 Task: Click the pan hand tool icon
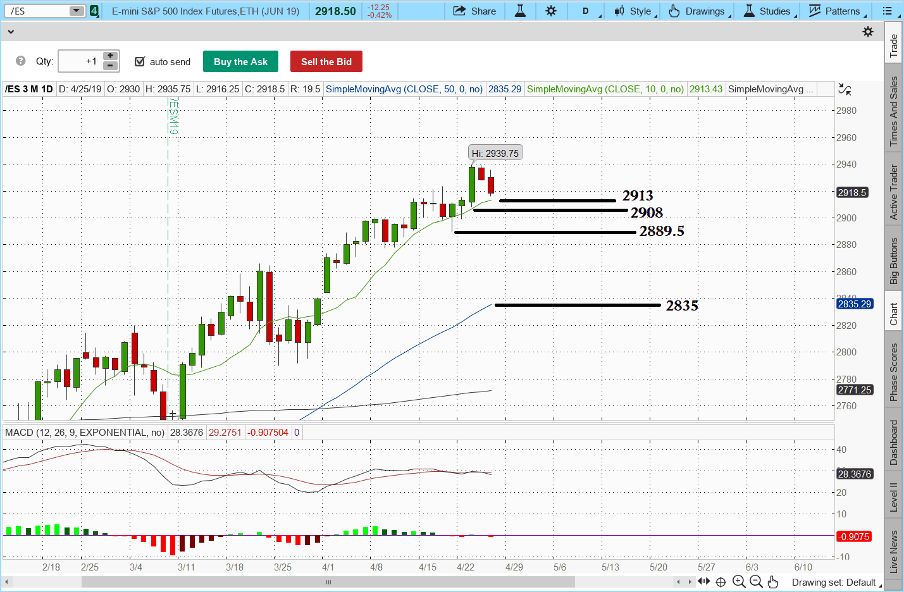click(773, 582)
